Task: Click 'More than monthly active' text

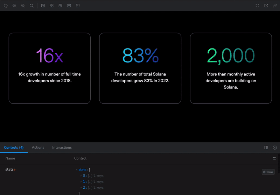Action: (x=231, y=81)
